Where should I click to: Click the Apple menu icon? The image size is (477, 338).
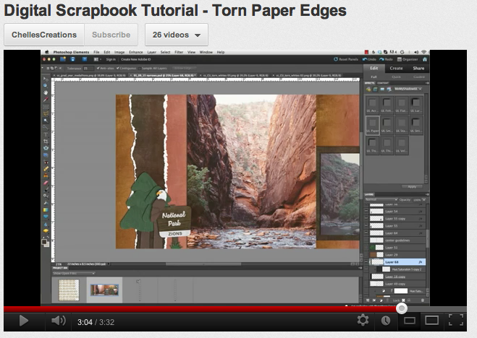(47, 52)
